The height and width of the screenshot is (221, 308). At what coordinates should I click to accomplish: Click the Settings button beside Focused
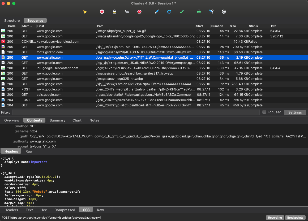pyautogui.click(x=295, y=112)
